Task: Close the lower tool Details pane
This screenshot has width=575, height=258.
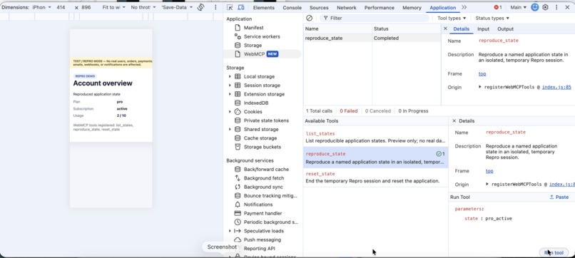Action: pyautogui.click(x=454, y=120)
